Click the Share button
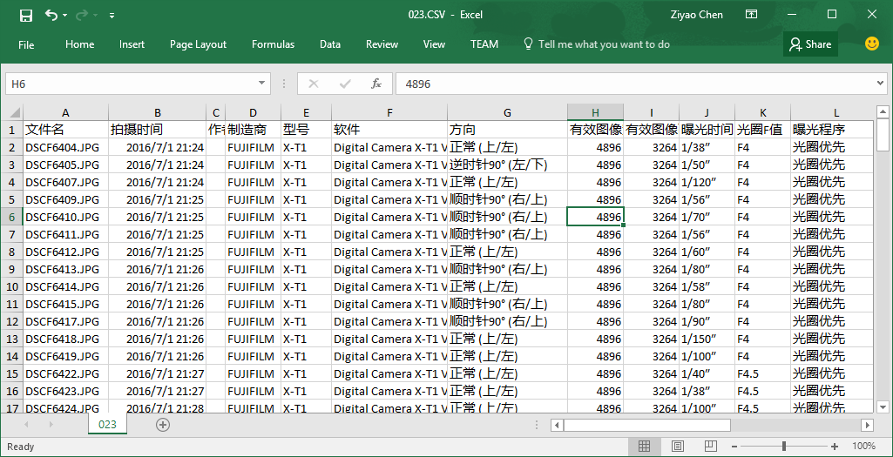 (810, 44)
